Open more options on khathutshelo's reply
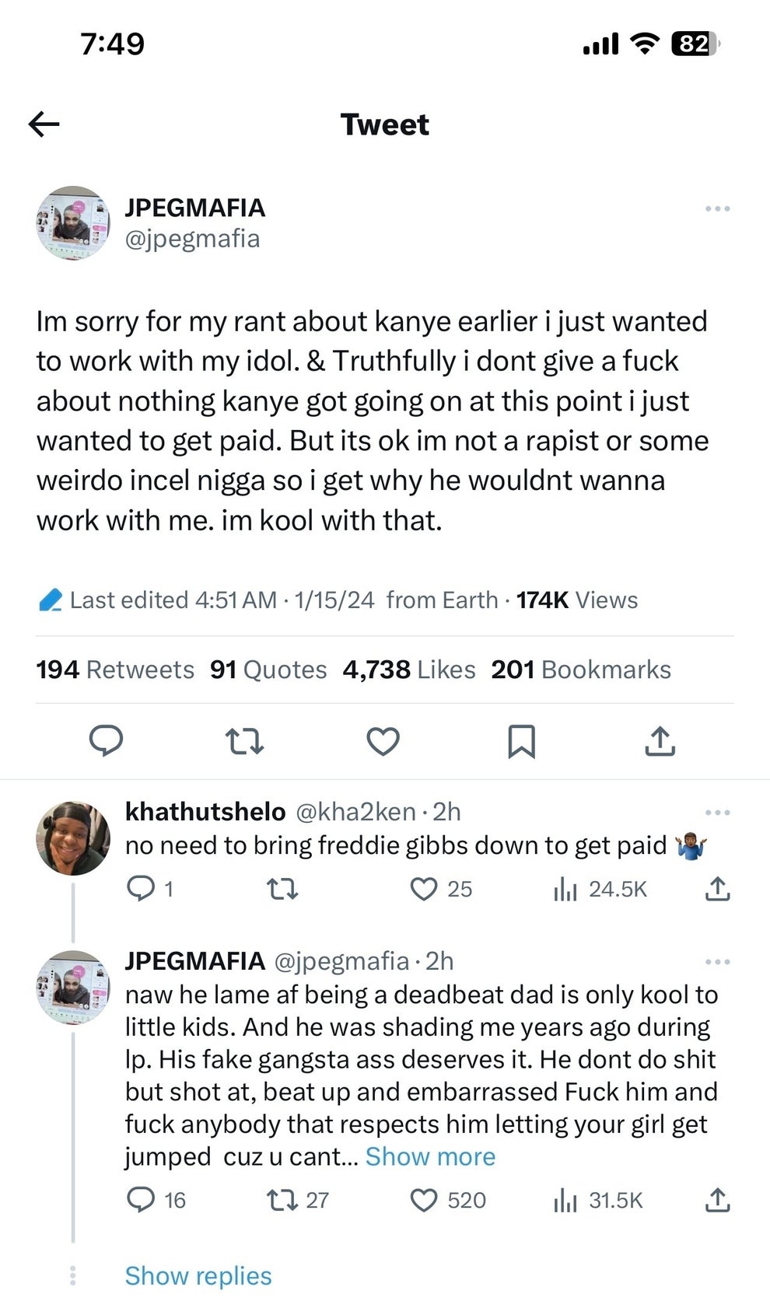This screenshot has height=1308, width=770. pos(717,811)
